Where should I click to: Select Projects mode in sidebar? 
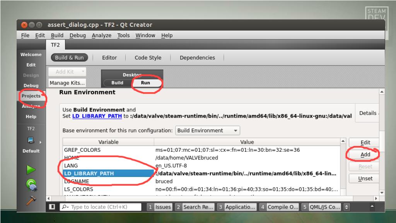(31, 96)
